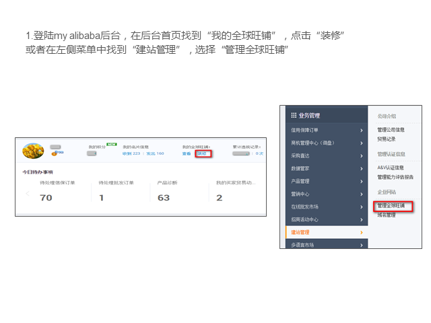Expand the 采购直达 chevron
The width and height of the screenshot is (431, 323).
(x=362, y=156)
